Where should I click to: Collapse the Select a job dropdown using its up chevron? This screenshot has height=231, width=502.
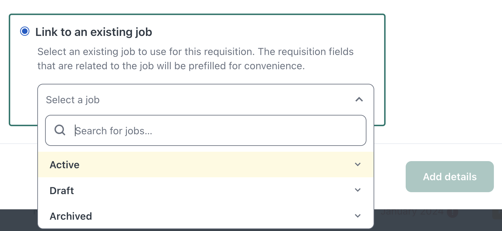coord(359,100)
